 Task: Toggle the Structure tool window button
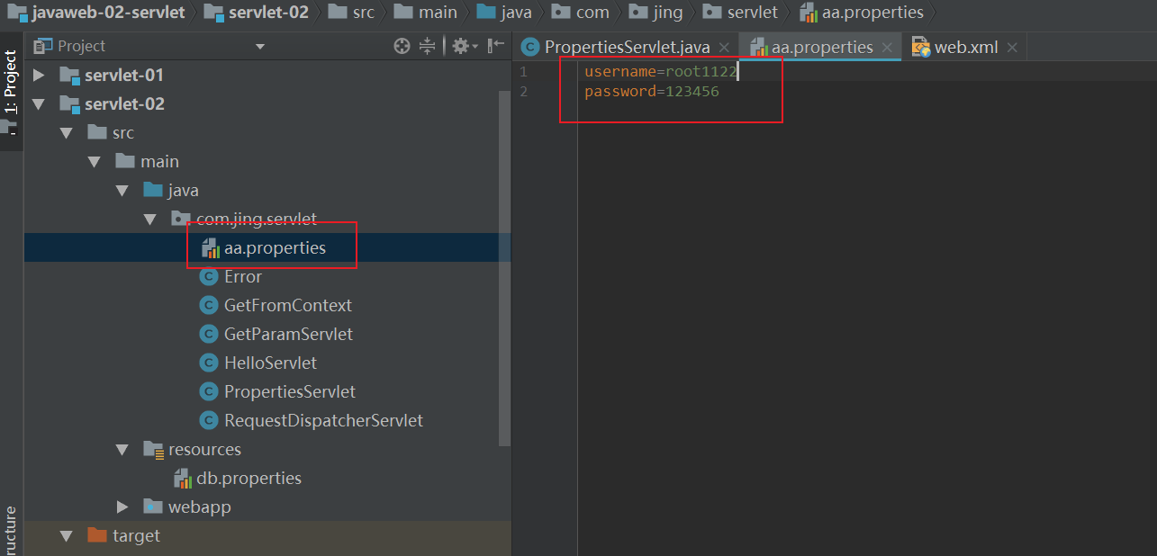click(11, 531)
